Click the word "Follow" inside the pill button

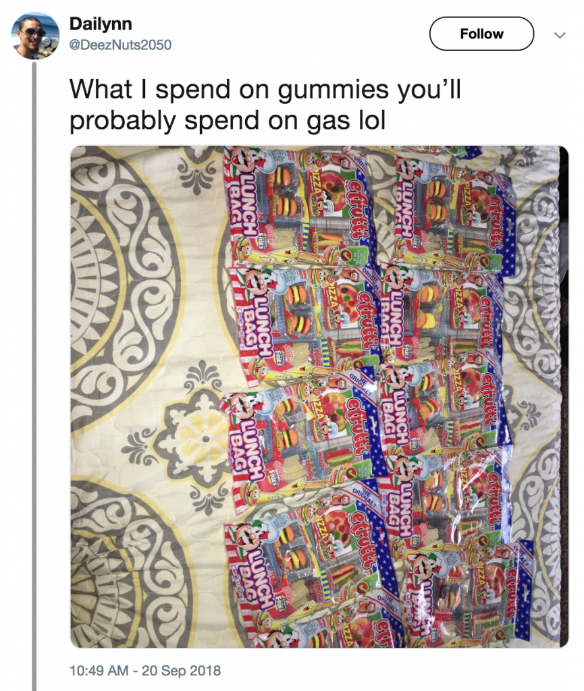[482, 34]
